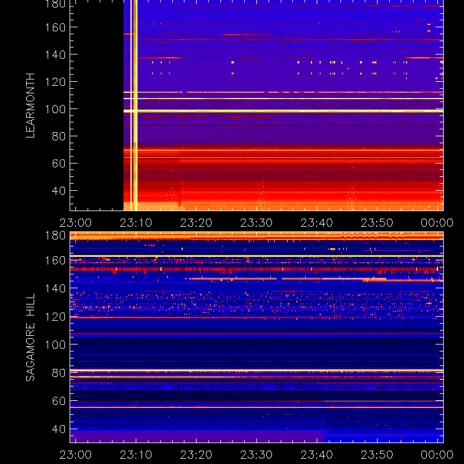Click 23:40 time label below Sagamore Hill plot
464x464 pixels.
tap(317, 455)
